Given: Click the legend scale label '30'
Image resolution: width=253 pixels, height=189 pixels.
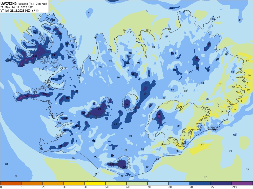Looking at the screenshot, I should (x=65, y=187).
